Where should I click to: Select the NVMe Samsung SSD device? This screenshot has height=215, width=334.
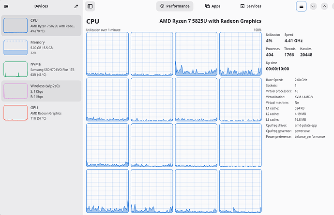point(41,69)
